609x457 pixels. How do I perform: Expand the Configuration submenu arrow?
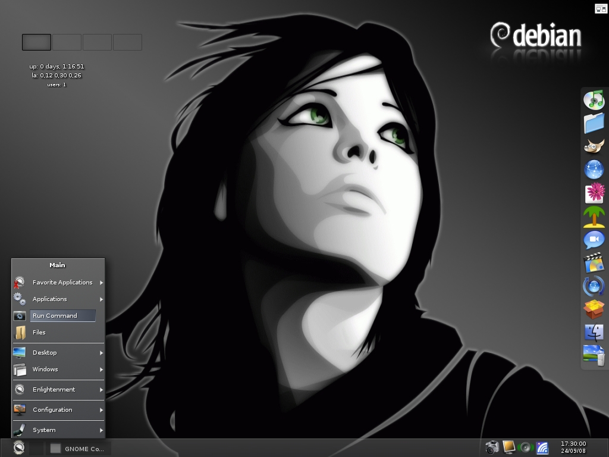[x=101, y=410]
